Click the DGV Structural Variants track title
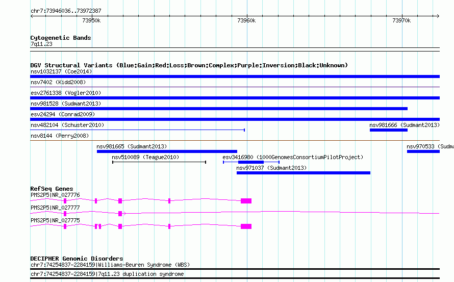Screen dimensions: 454x282 (189, 65)
